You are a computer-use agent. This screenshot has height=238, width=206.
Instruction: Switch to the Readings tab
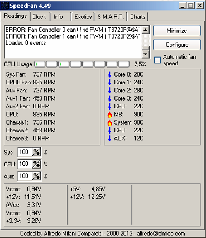point(16,16)
